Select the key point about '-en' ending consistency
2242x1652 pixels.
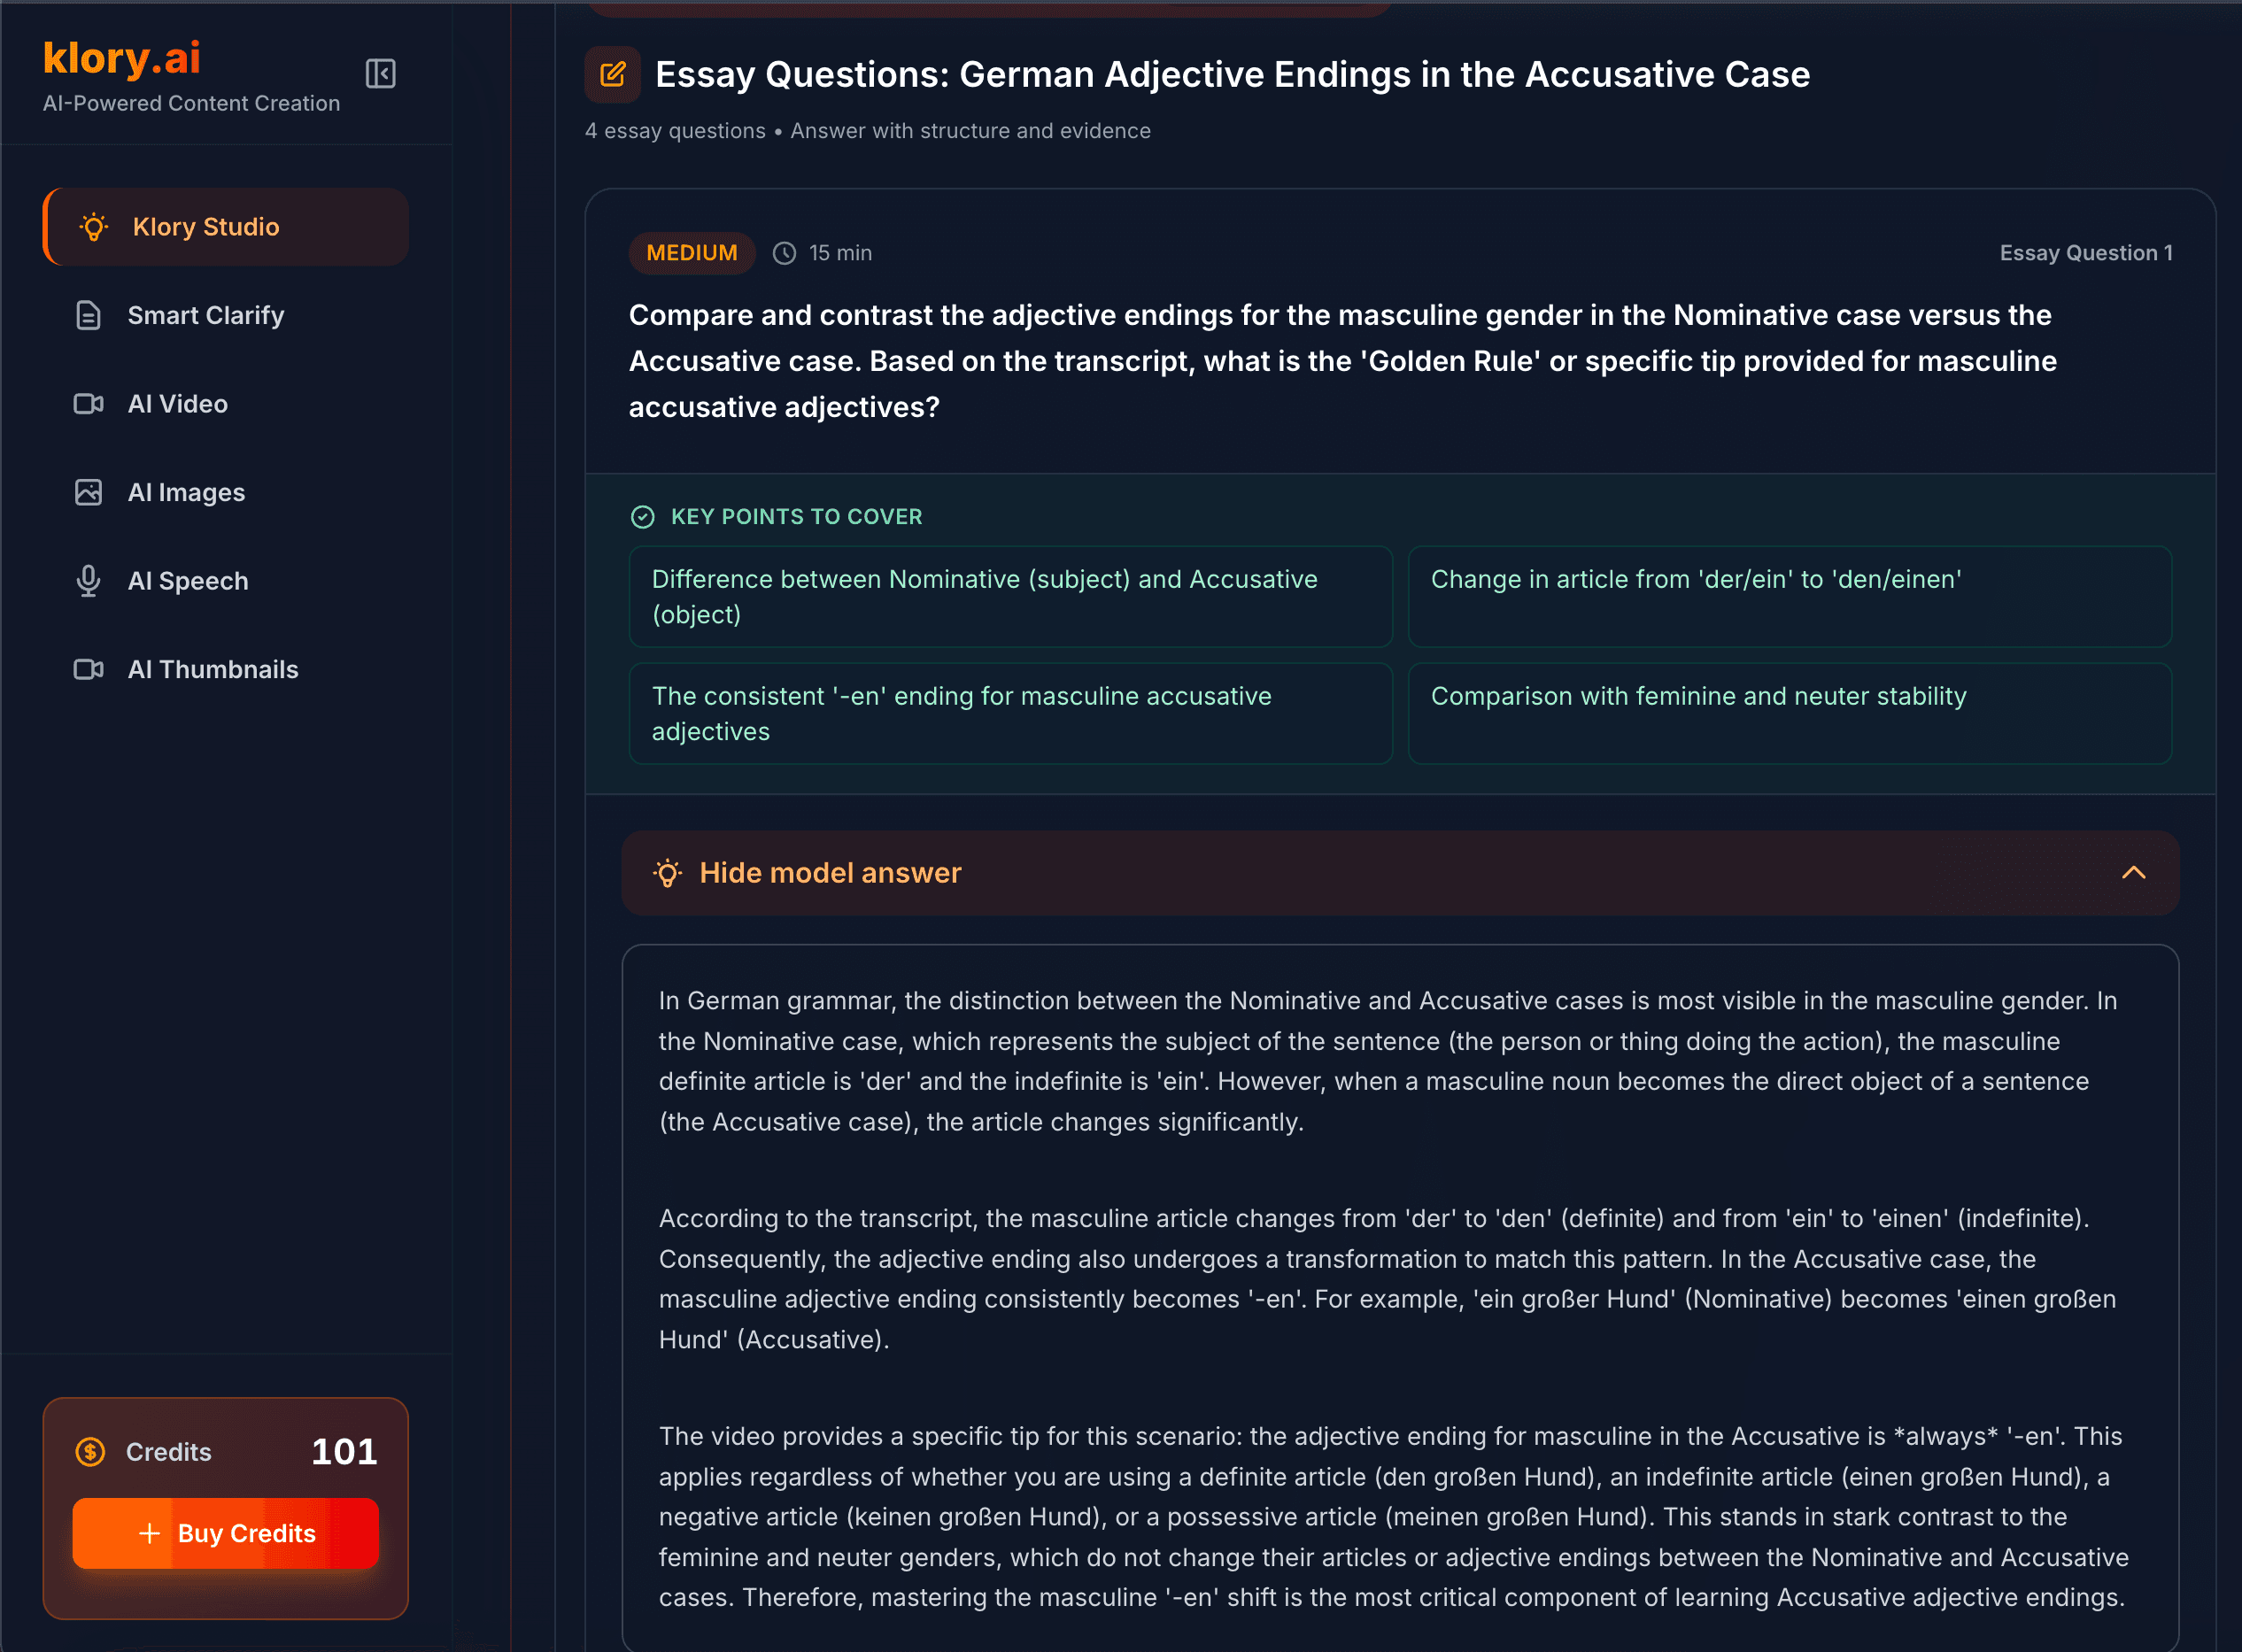[1010, 713]
